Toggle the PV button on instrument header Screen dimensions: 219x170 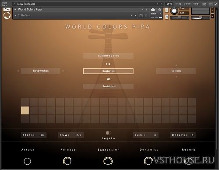click(212, 17)
